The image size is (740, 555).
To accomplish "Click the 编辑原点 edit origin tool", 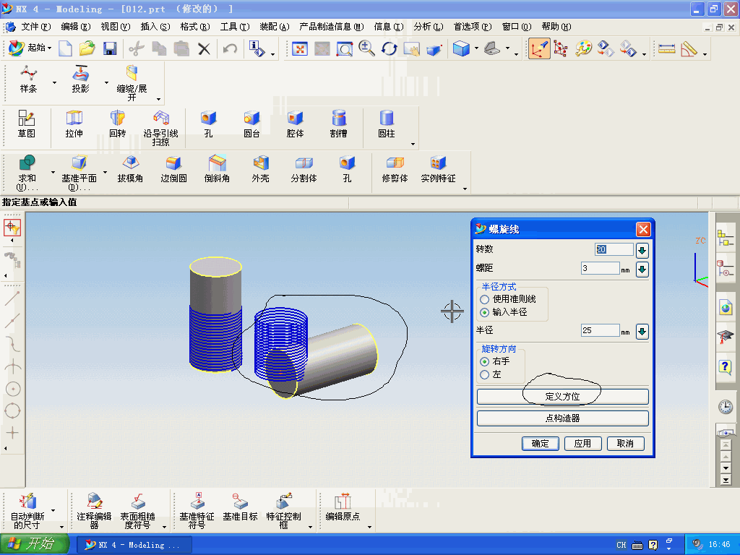I will pos(343,507).
